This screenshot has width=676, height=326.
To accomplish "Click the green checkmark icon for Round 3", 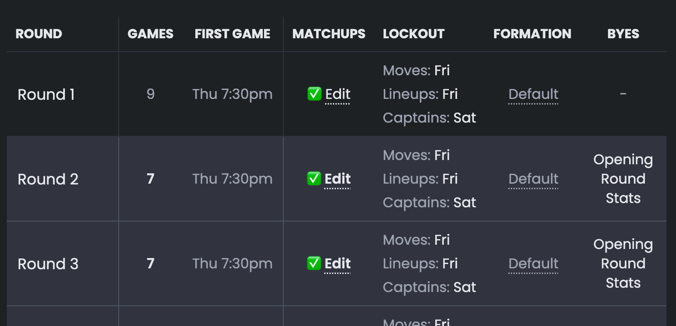I will point(314,264).
